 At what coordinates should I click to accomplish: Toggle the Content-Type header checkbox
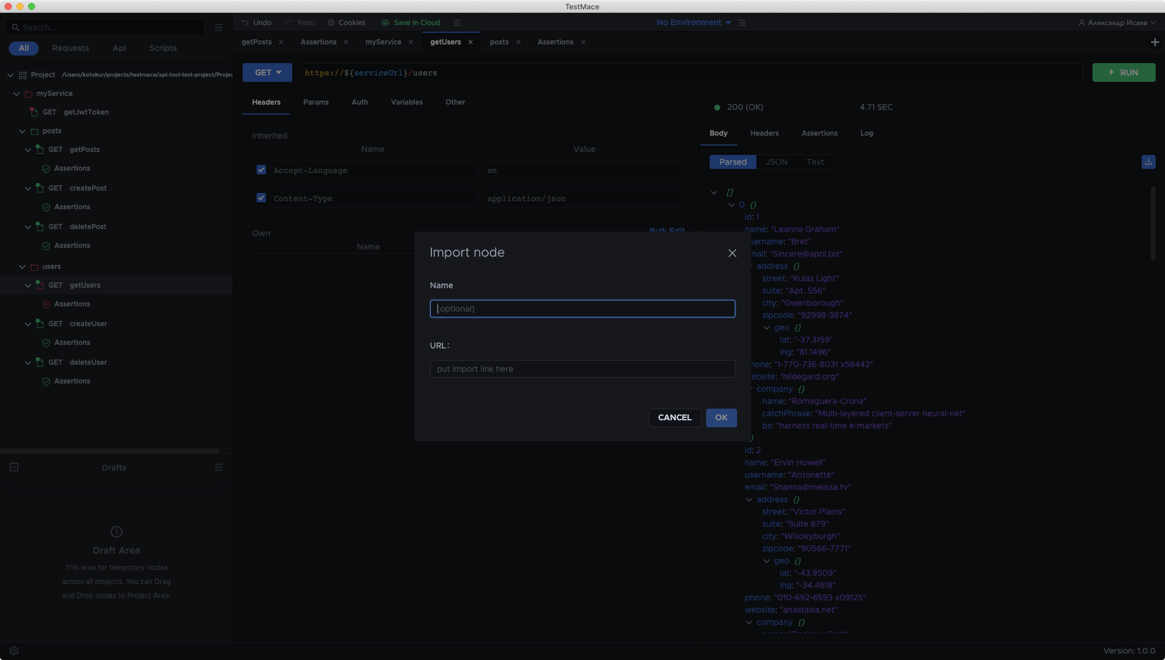(x=261, y=198)
